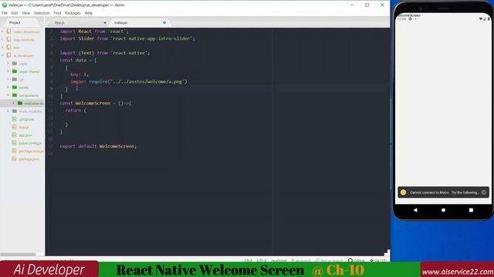494x277 pixels.
Task: Select the welcome-screen folder row
Action: click(22, 103)
